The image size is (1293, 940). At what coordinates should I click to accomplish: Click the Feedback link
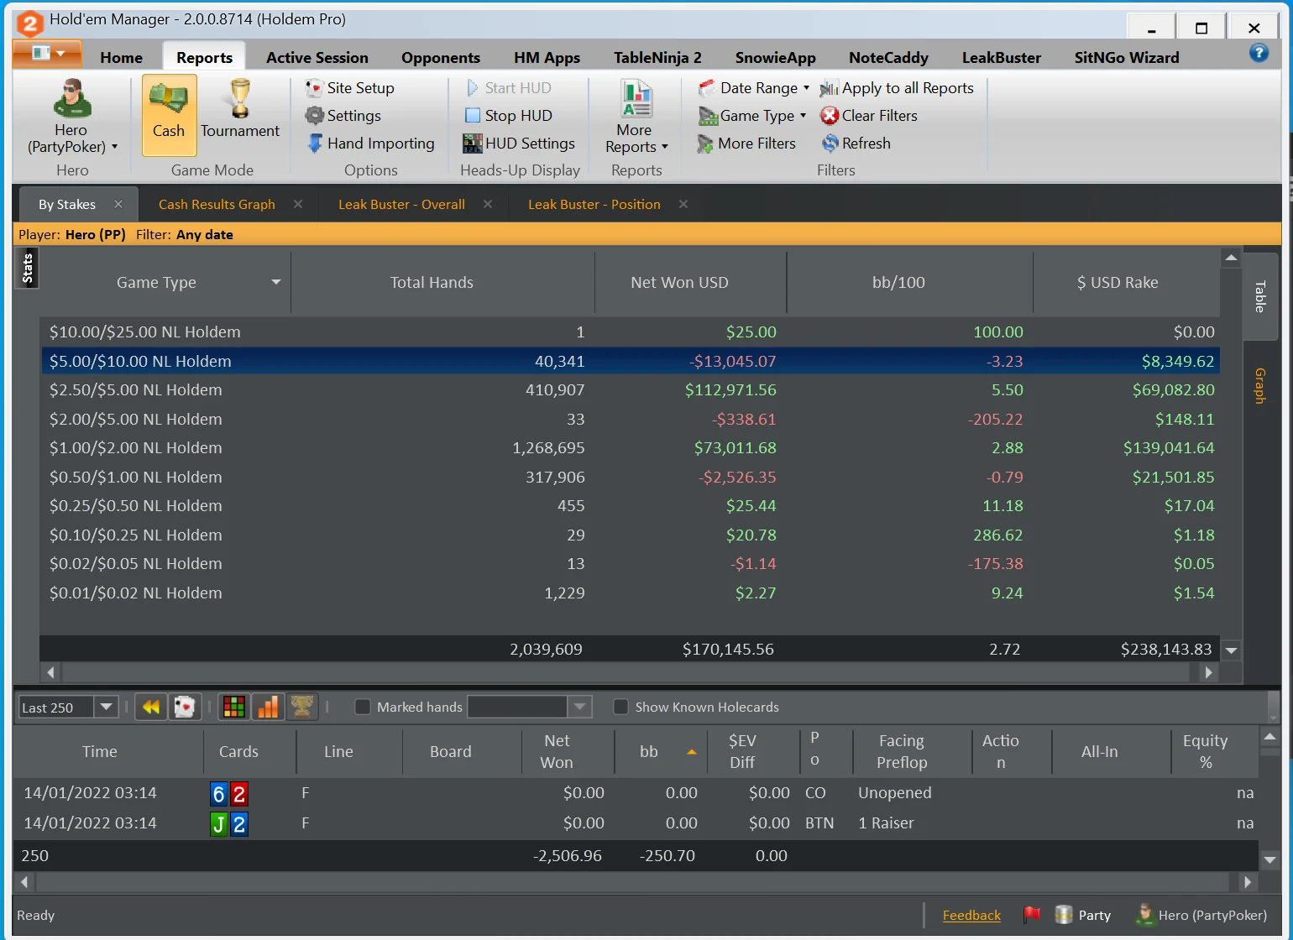tap(971, 915)
